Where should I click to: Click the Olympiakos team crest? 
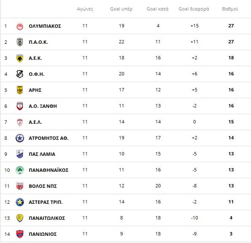pos(20,26)
